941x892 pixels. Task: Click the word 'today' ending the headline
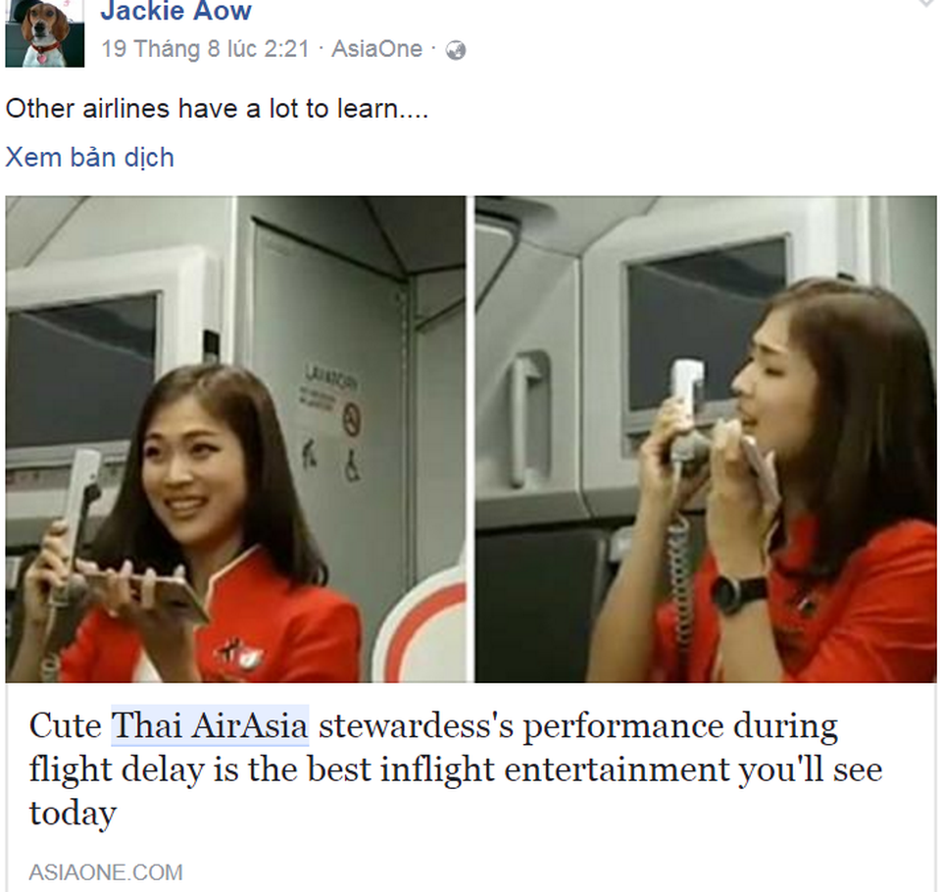[x=73, y=813]
